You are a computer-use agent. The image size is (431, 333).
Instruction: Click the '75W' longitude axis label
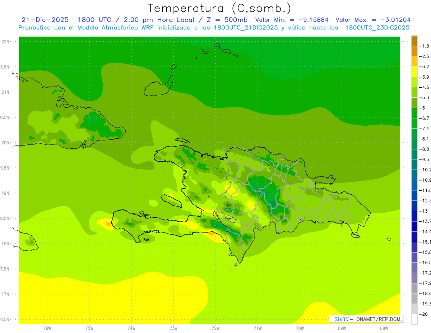tap(89, 328)
